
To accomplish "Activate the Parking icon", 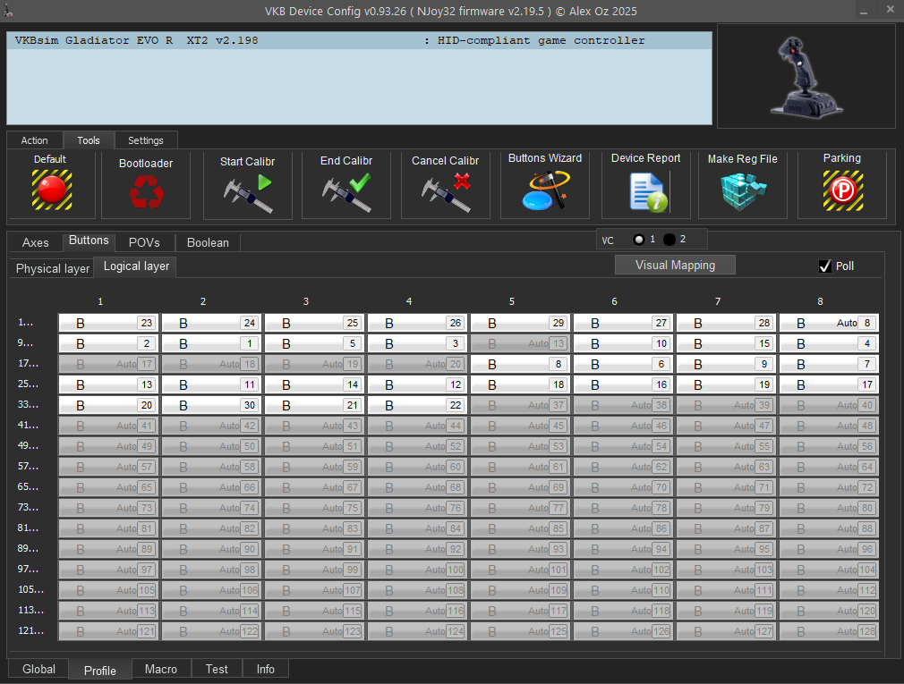I will pos(842,190).
